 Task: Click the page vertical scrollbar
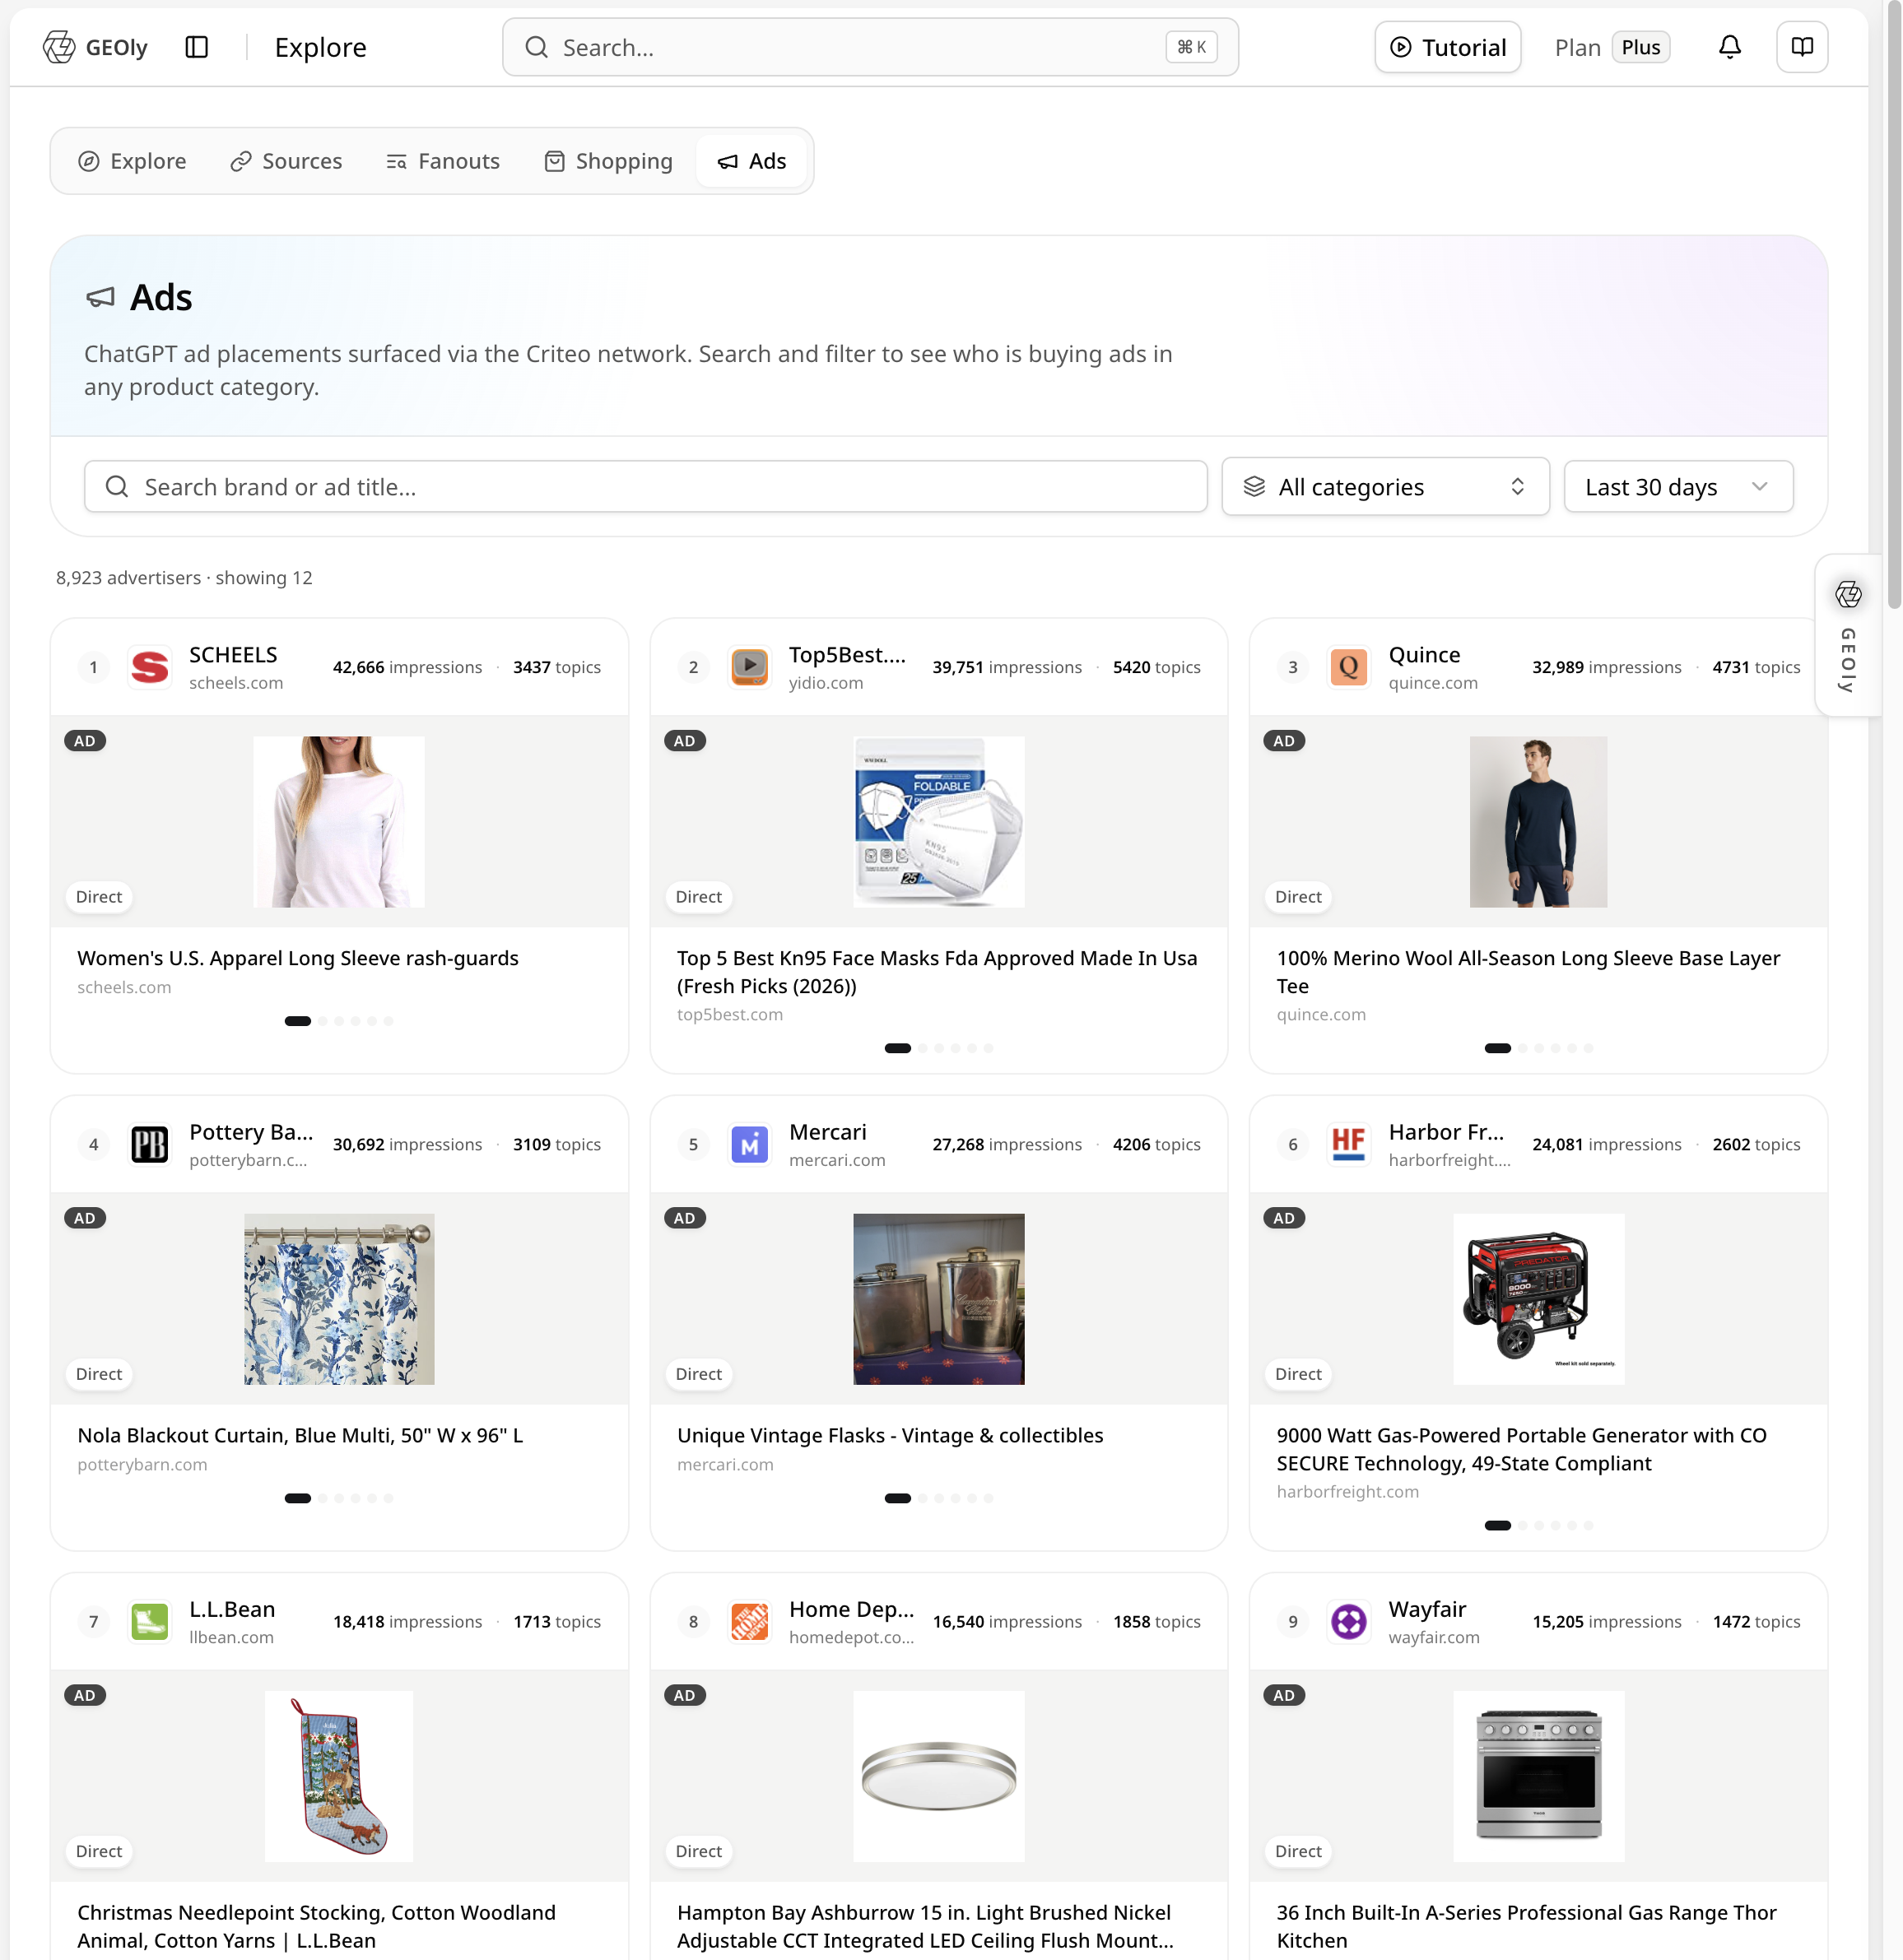pos(1892,304)
